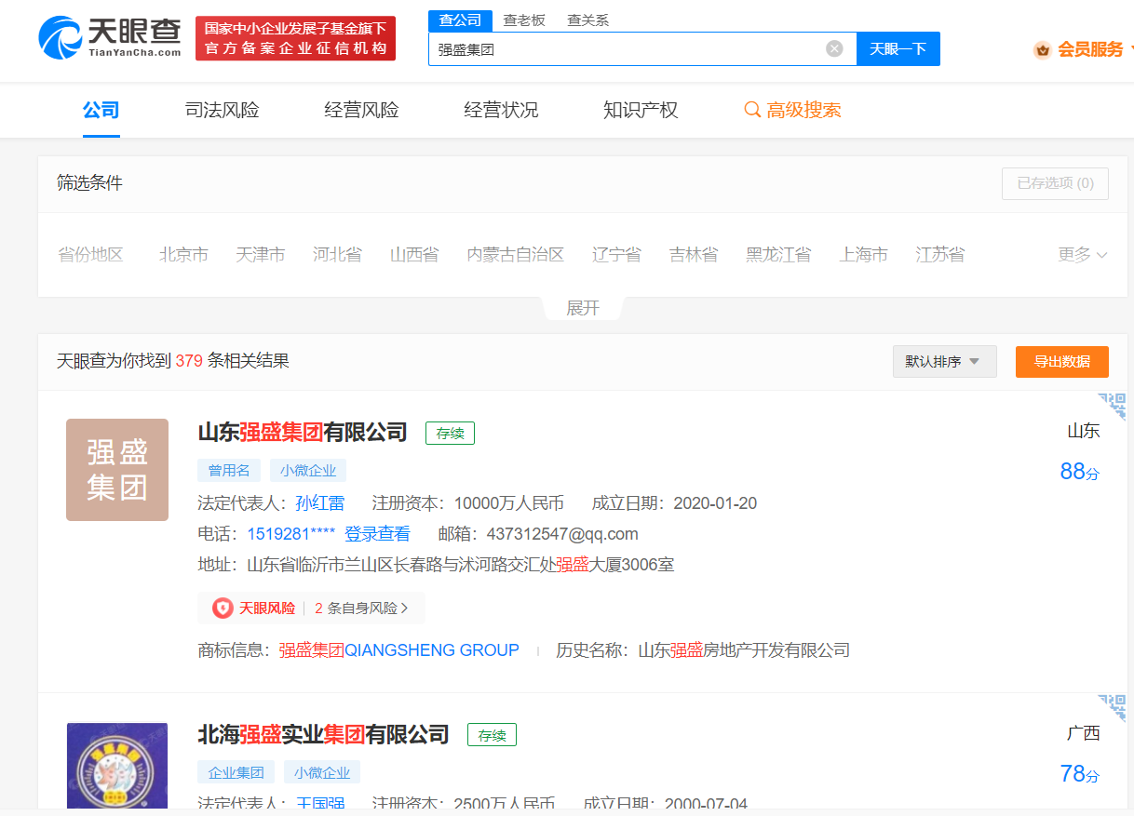Viewport: 1134px width, 816px height.
Task: Click 小微企业 tag on 山东强盛集团
Action: coord(308,470)
